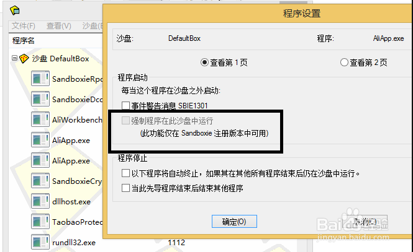Click the disabled 强制程序在此沙盘中运行 checkbox

click(x=125, y=121)
